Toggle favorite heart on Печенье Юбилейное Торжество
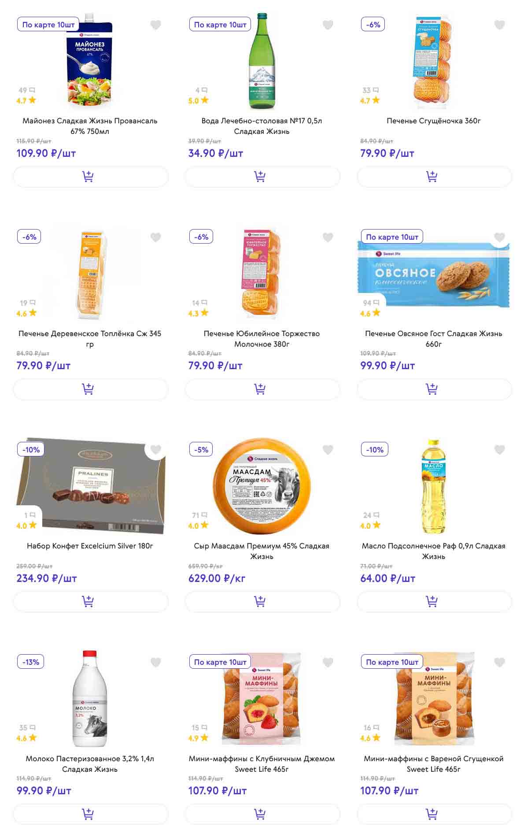The image size is (531, 837). (x=328, y=237)
